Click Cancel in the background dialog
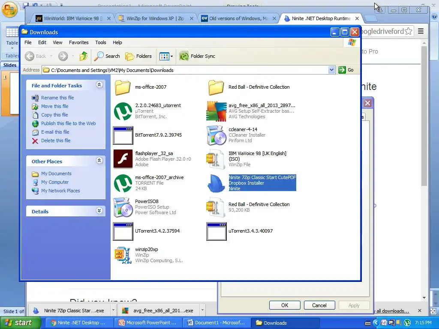 (x=319, y=305)
